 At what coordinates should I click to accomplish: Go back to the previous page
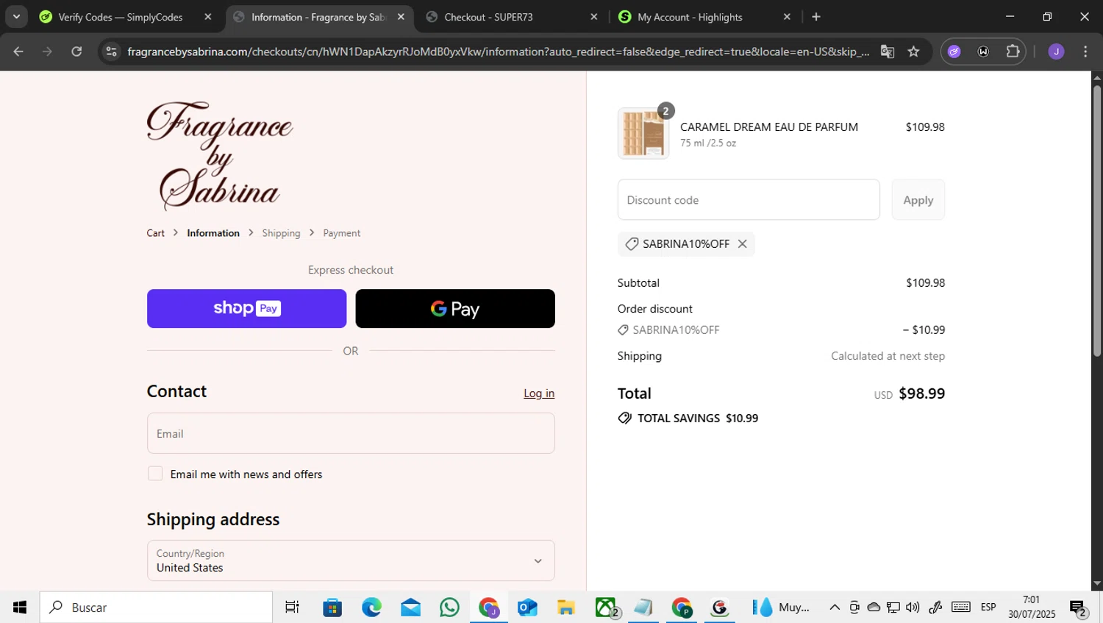[18, 51]
